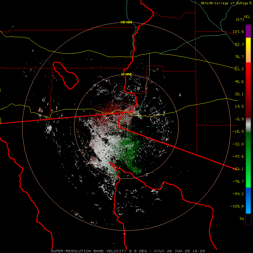253x253 pixels.
Task: Click the 92.3 velocity scale value
Action: pyautogui.click(x=239, y=44)
